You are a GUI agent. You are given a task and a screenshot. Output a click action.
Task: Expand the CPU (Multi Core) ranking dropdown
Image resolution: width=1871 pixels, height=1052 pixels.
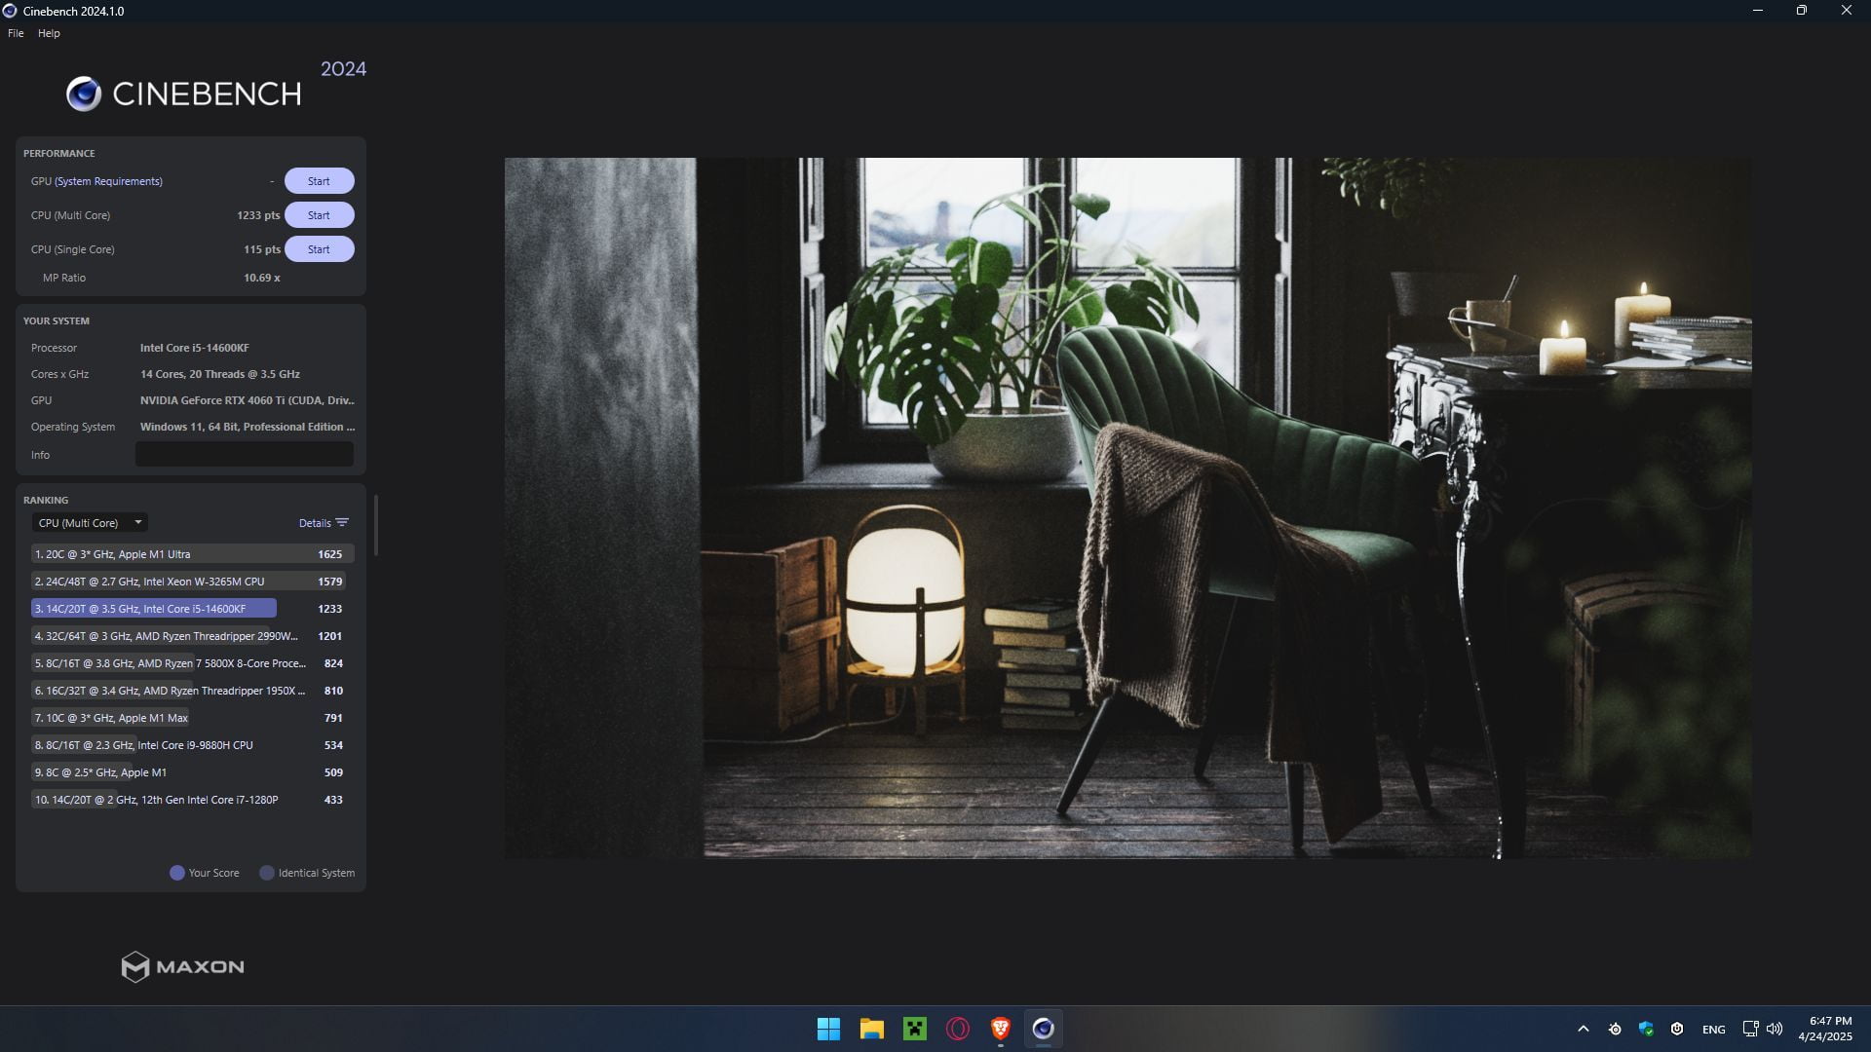(x=90, y=523)
